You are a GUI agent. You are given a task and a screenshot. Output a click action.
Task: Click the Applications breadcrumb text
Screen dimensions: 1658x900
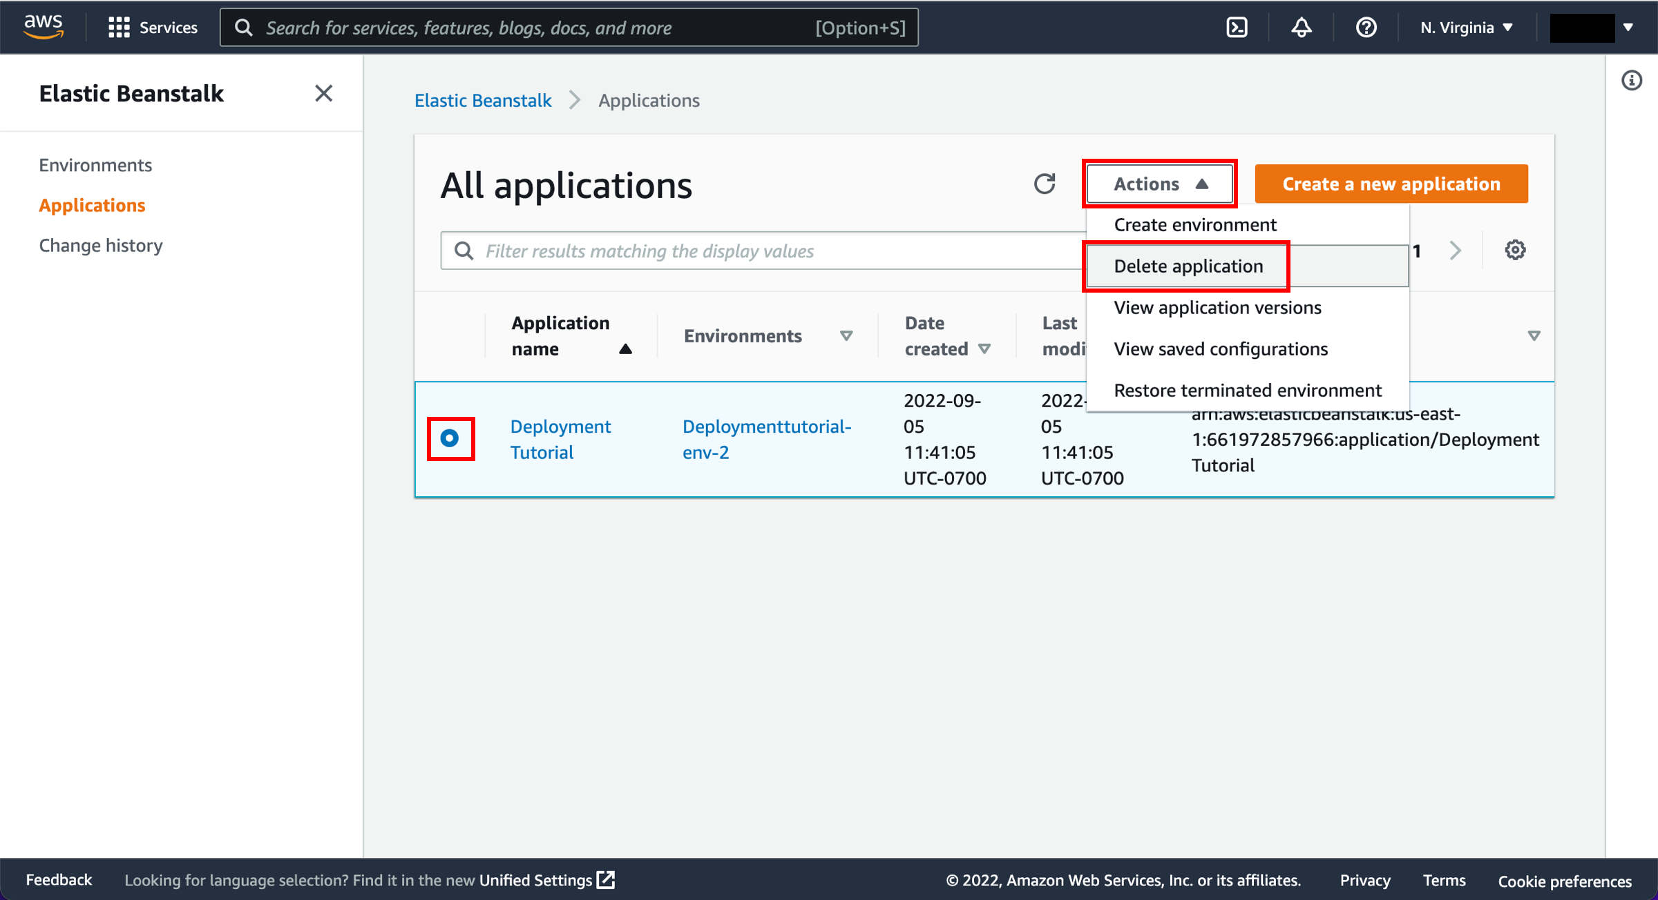(x=649, y=101)
